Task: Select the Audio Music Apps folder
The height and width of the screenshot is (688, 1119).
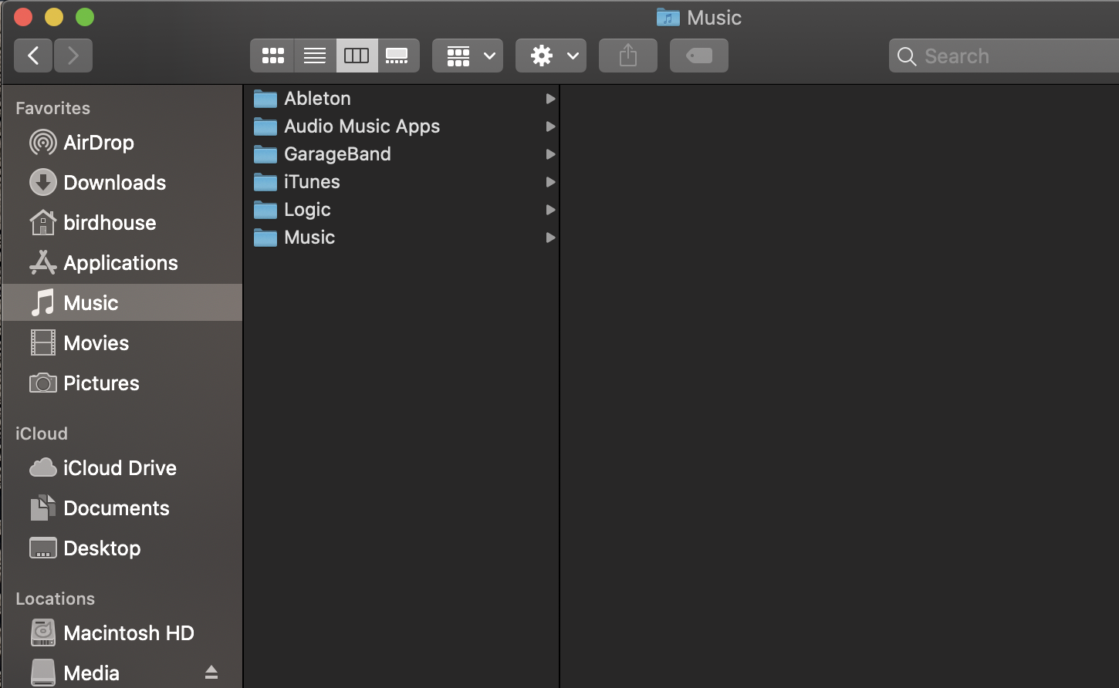Action: click(x=401, y=126)
